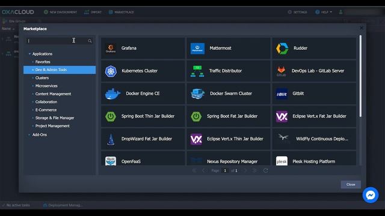Select the Dev & Admin Tools category
The image size is (385, 216).
coord(60,70)
